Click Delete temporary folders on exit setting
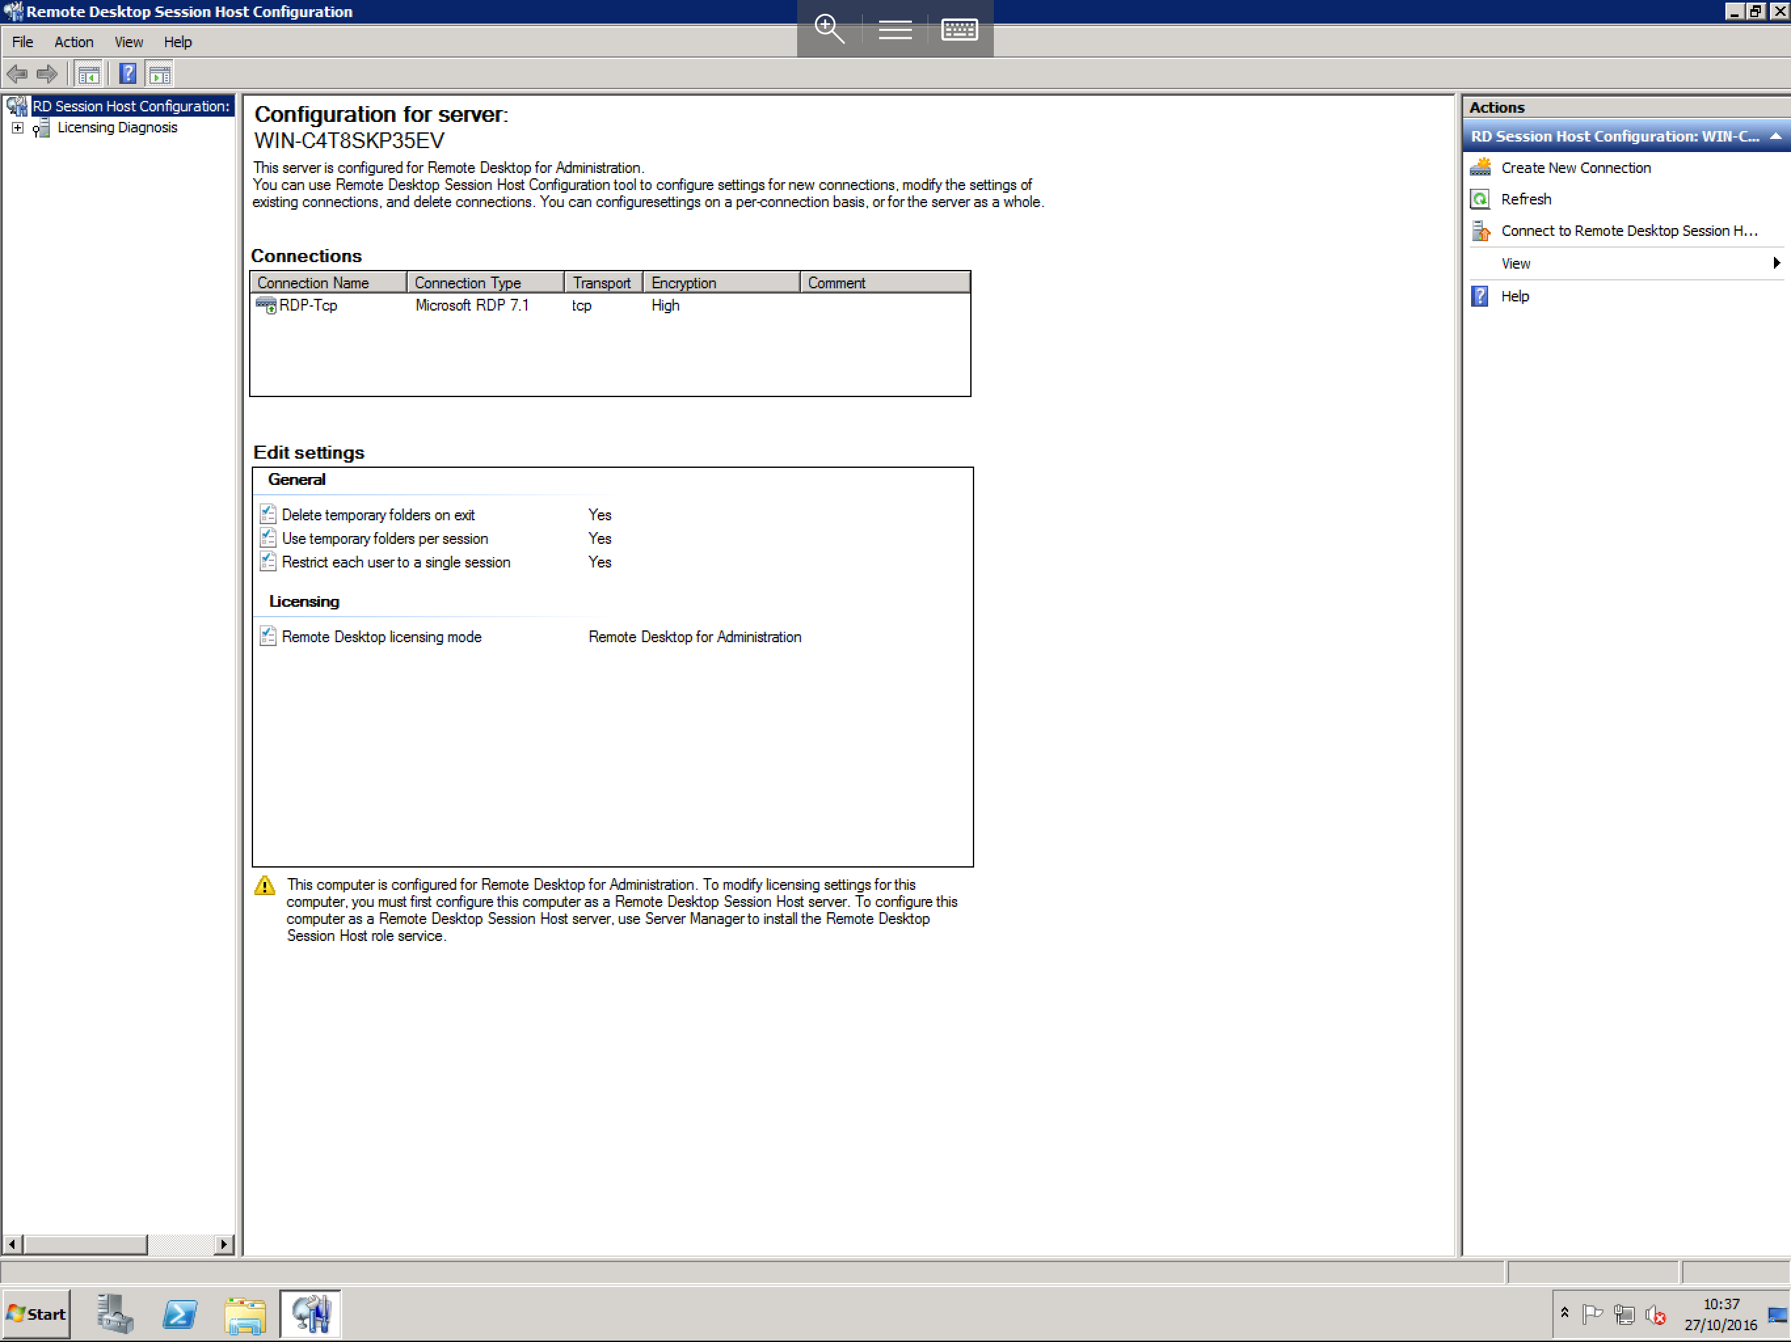The image size is (1791, 1342). 378,515
